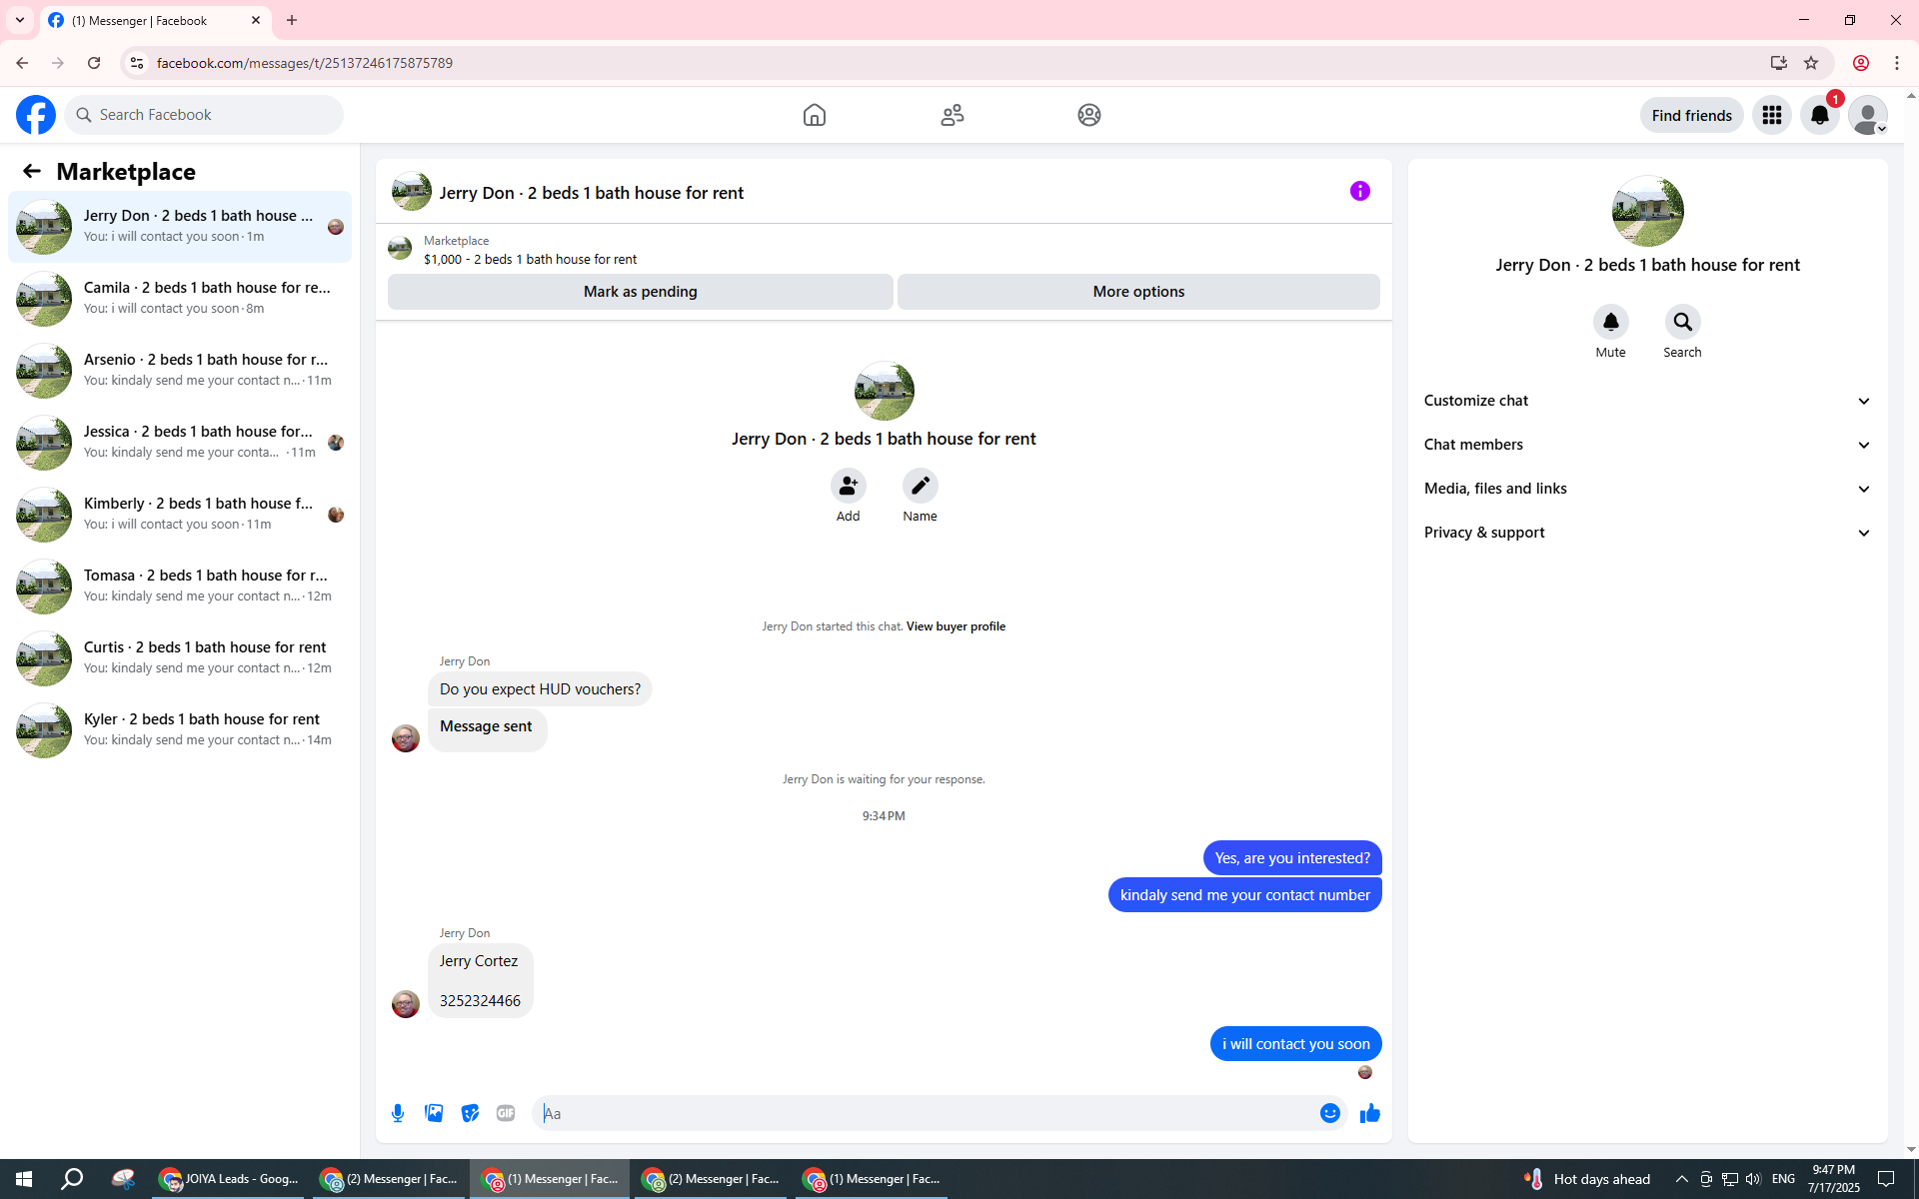The height and width of the screenshot is (1199, 1919).
Task: Open the Curtis conversation
Action: pos(180,658)
